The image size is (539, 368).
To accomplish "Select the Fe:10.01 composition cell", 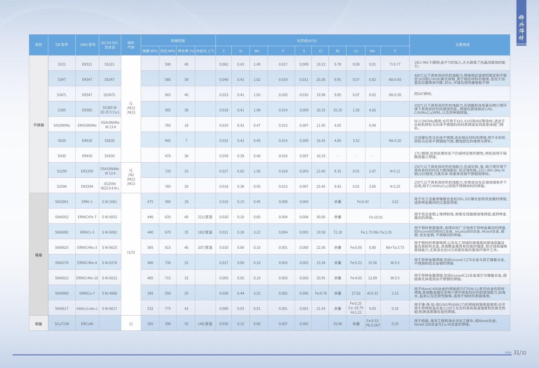I will coord(376,217).
